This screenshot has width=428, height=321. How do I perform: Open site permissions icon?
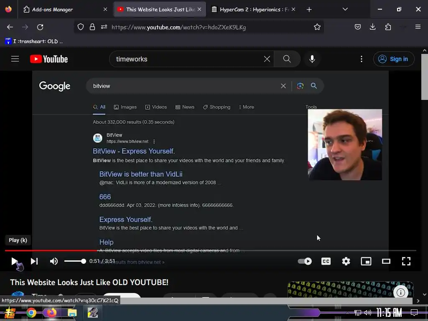tap(104, 27)
